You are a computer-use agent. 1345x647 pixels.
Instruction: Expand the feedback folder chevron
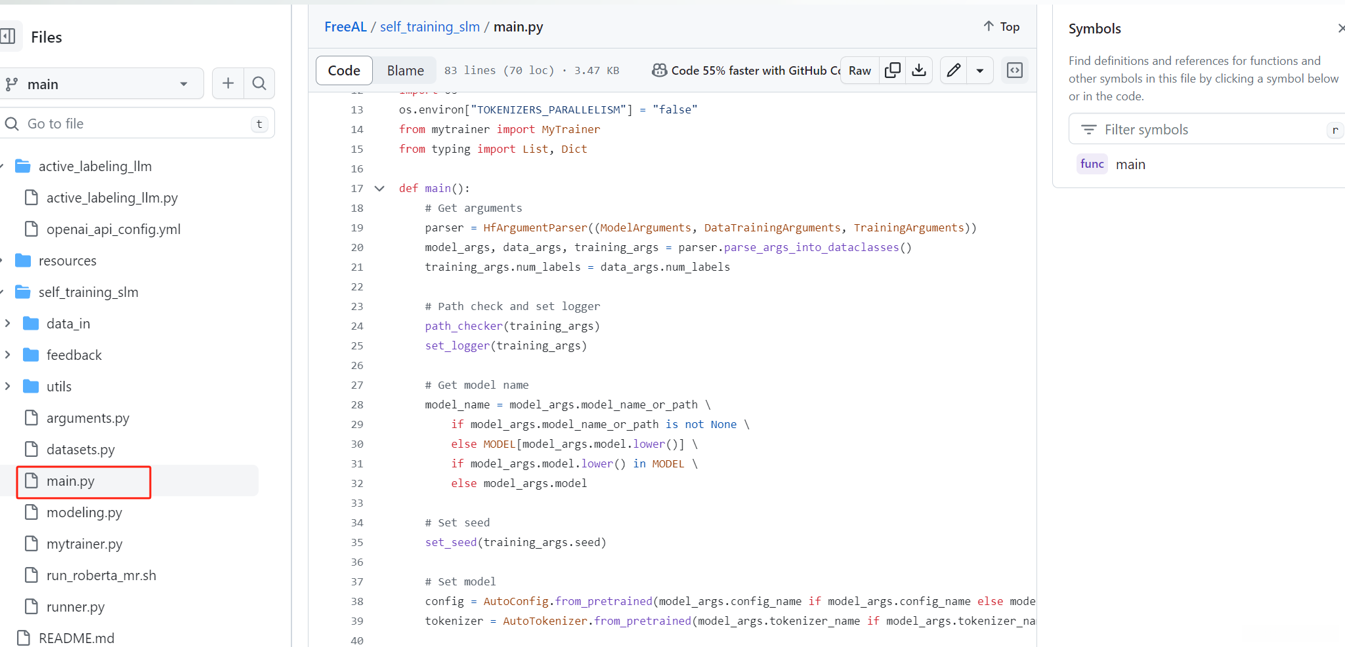pos(7,355)
